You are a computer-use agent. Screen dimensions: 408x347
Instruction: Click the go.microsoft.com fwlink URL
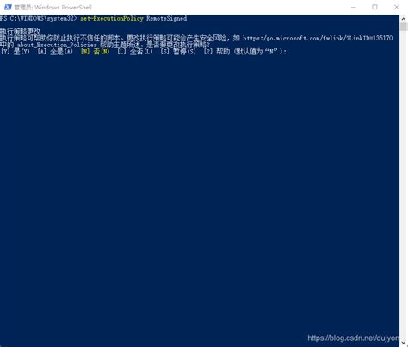click(x=318, y=38)
